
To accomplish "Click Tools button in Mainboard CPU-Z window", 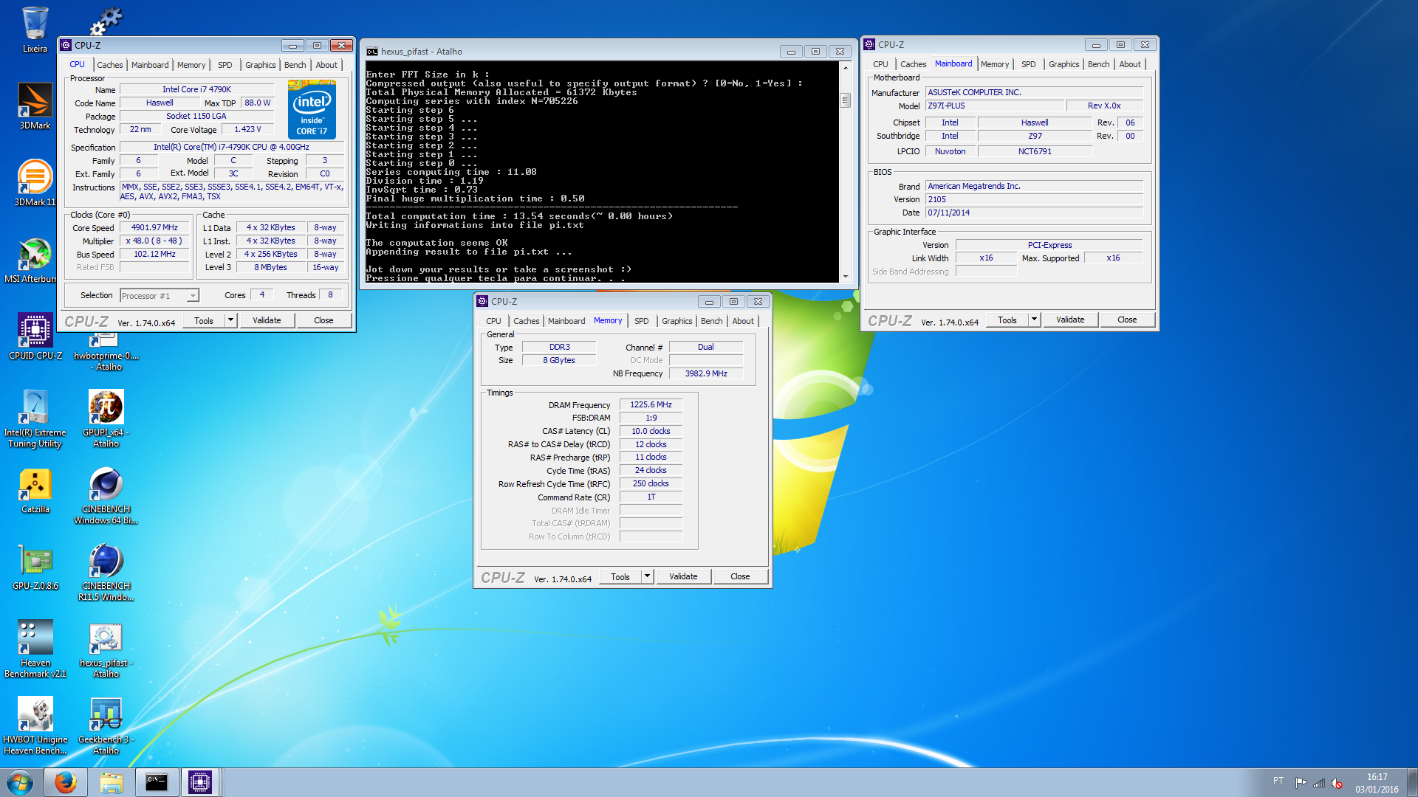I will tap(1007, 320).
